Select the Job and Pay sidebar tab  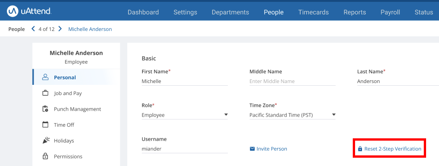tap(76, 93)
